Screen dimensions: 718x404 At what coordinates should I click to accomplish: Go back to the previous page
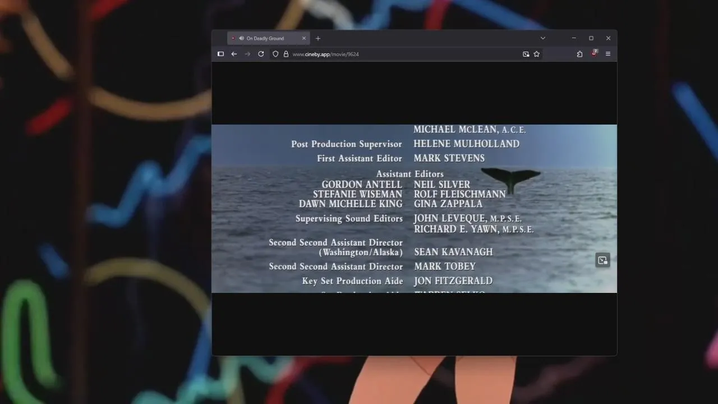pyautogui.click(x=234, y=54)
